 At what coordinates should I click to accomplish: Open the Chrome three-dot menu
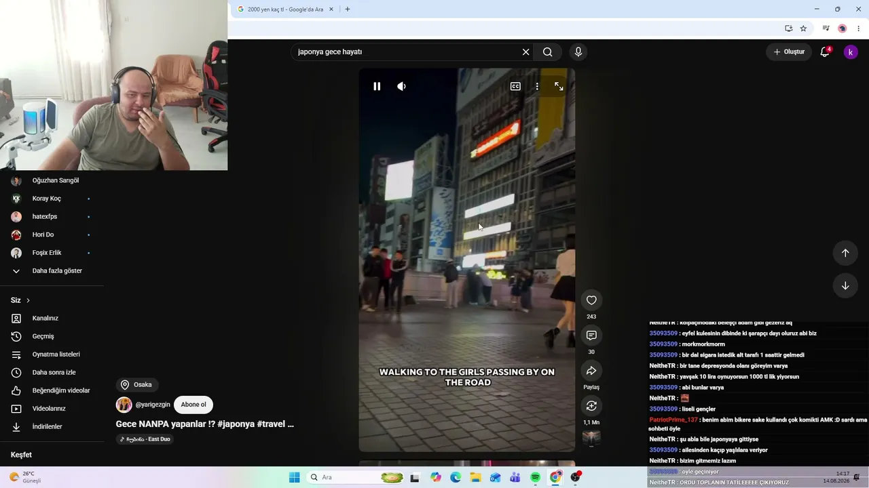tap(858, 28)
